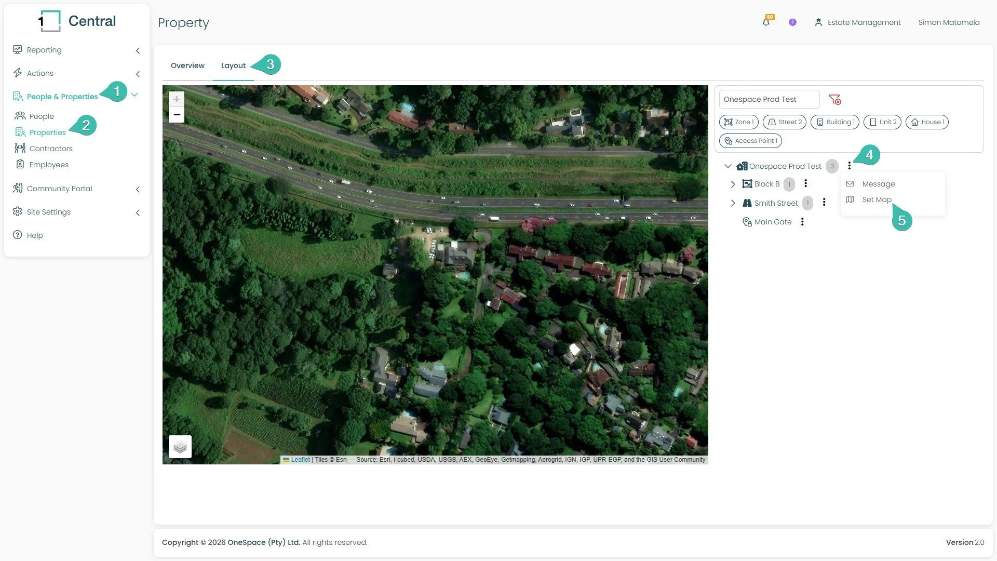Screen dimensions: 997x561
Task: Open the Main Gate three-dot menu
Action: click(x=802, y=222)
